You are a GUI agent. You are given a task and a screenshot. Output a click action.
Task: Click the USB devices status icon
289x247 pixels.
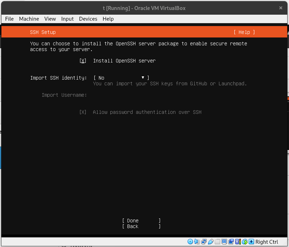211,242
